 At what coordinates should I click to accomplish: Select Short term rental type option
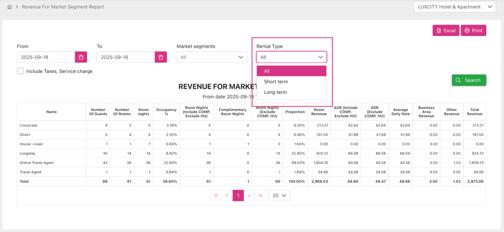tap(276, 82)
